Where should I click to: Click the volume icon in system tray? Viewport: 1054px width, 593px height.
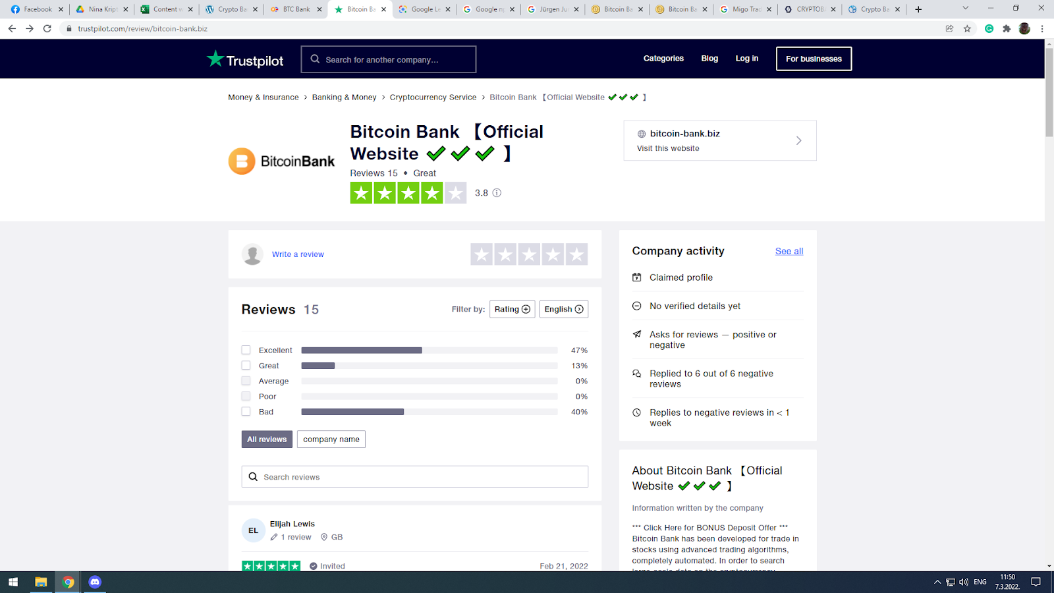coord(964,582)
